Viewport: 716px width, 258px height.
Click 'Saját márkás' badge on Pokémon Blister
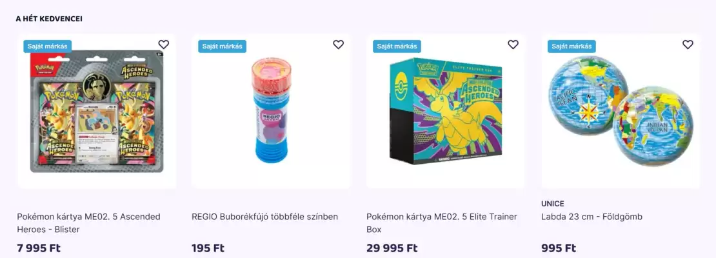48,46
